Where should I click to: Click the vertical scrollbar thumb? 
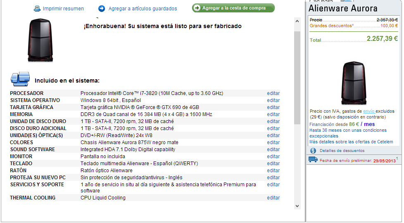(x=297, y=78)
